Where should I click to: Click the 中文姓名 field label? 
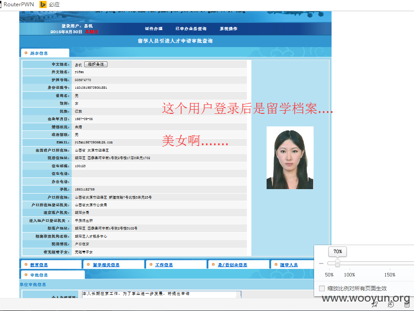[x=61, y=64]
